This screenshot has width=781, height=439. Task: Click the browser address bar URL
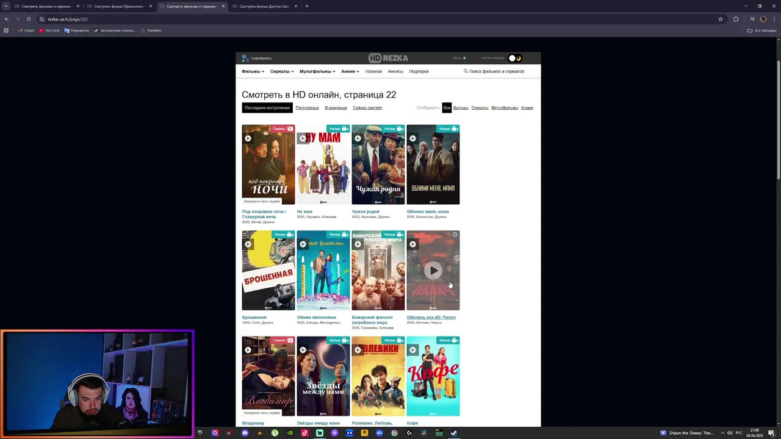pyautogui.click(x=68, y=19)
